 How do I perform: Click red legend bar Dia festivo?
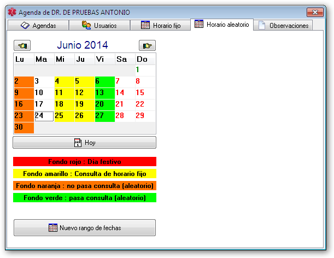85,162
